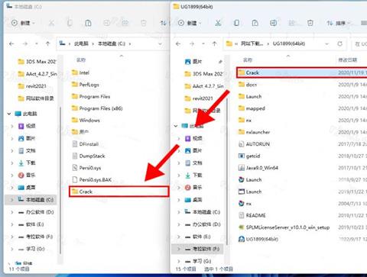Open address bar dropdown in UG1899 window
The width and height of the screenshot is (367, 277).
point(327,43)
